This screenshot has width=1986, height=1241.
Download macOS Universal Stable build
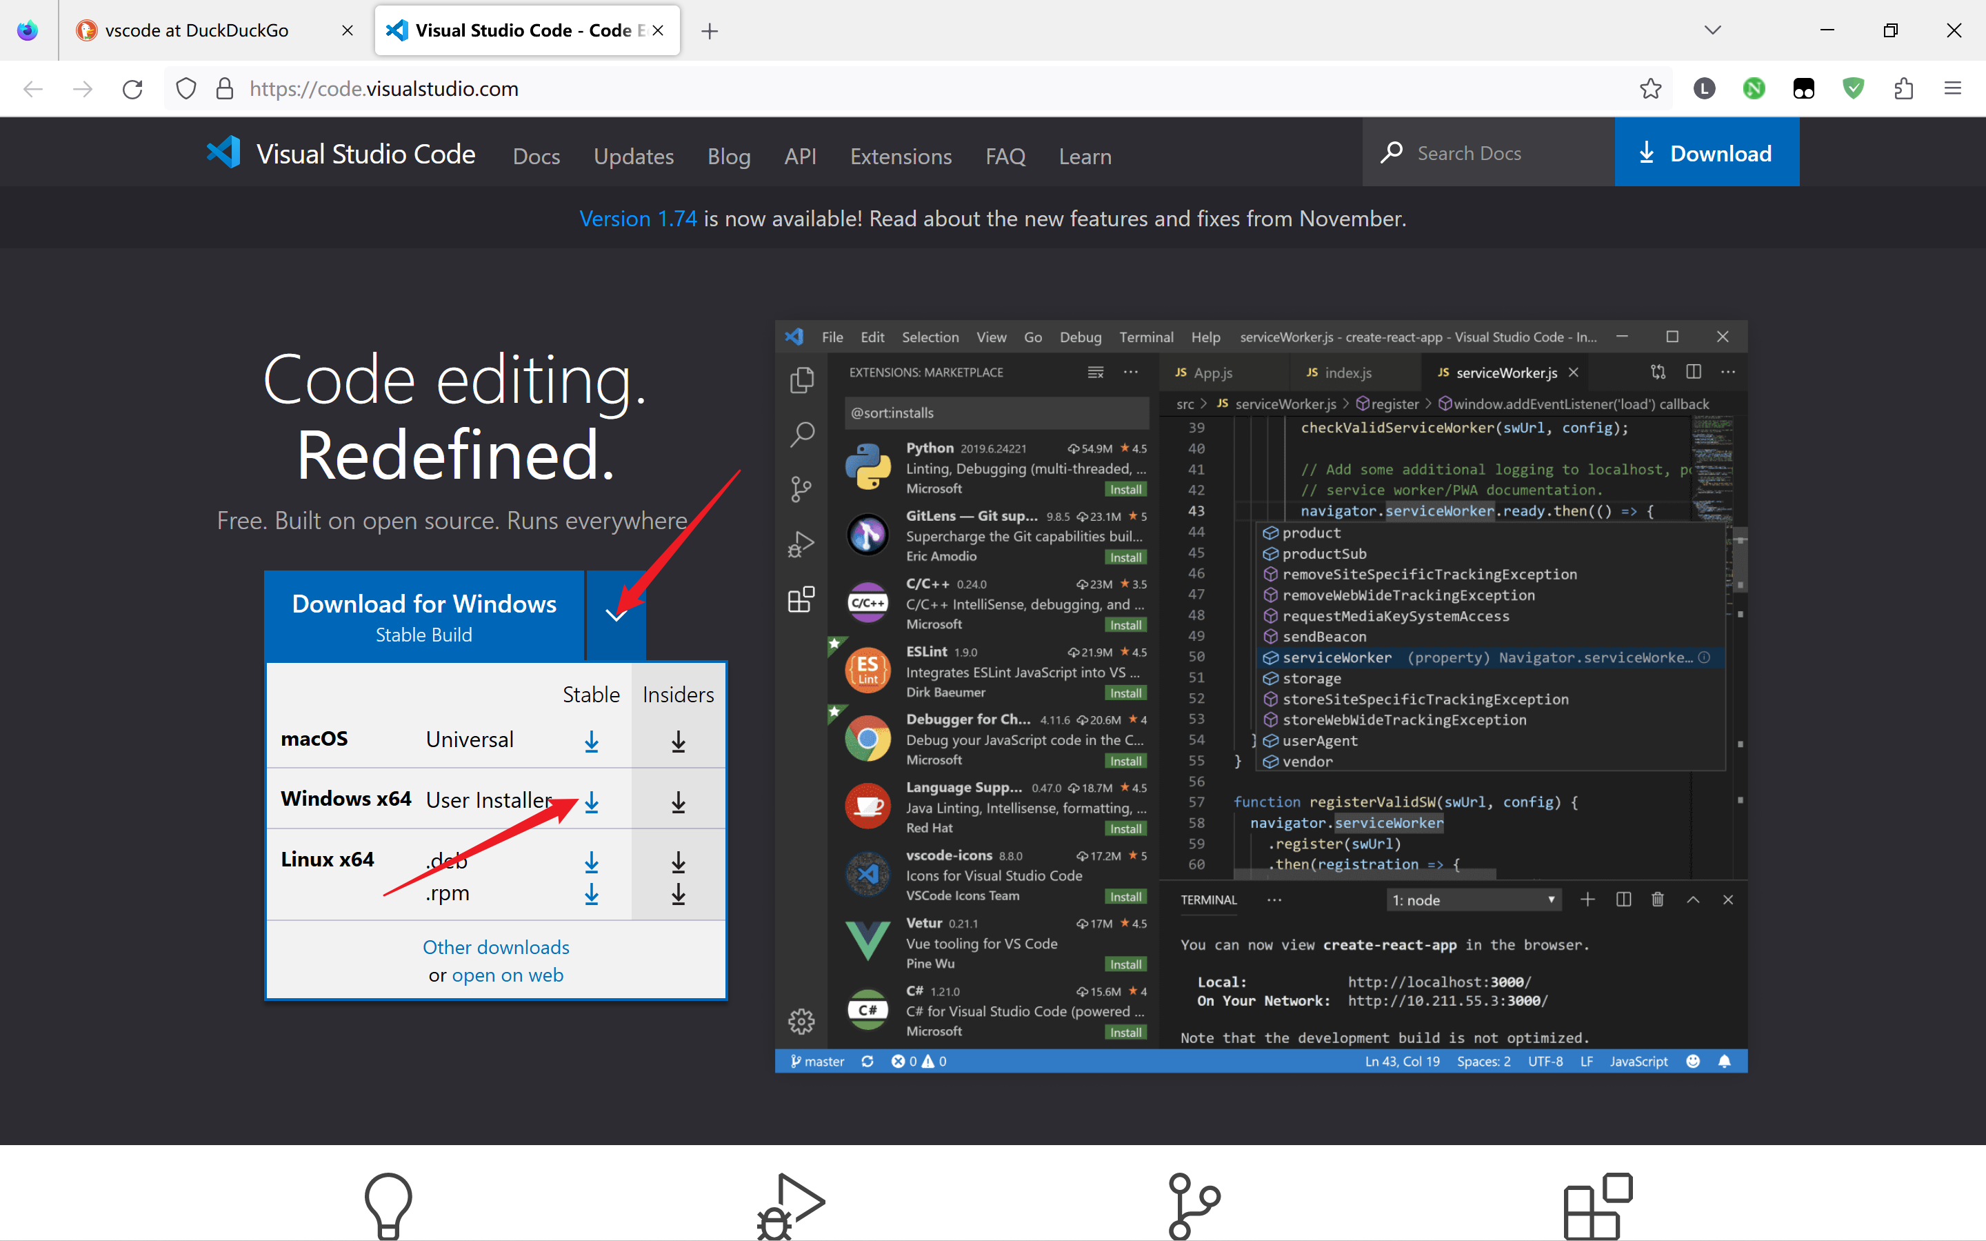pyautogui.click(x=592, y=741)
